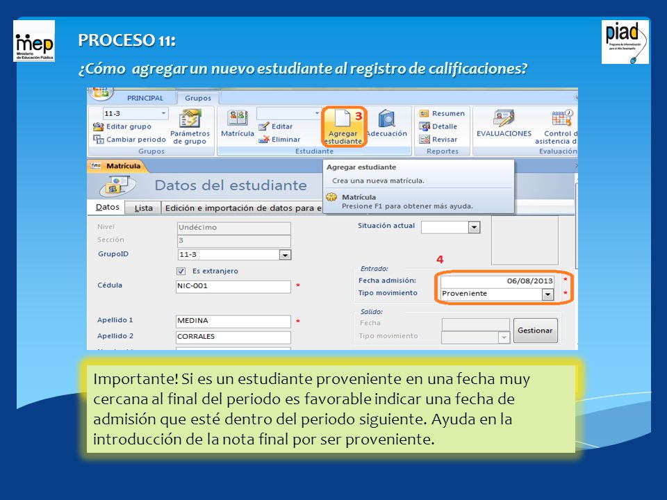
Task: Click the Datos del estudiante header icon
Action: tap(117, 186)
